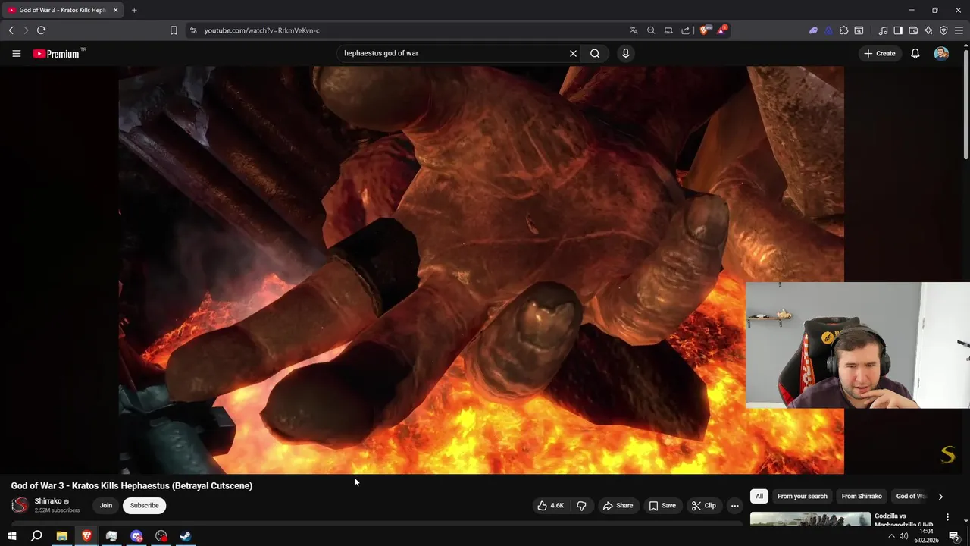Screen dimensions: 970x546
Task: Join the Shirrako channel membership
Action: point(106,505)
